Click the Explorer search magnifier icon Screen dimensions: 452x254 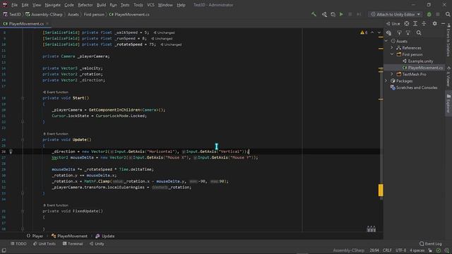(x=419, y=33)
